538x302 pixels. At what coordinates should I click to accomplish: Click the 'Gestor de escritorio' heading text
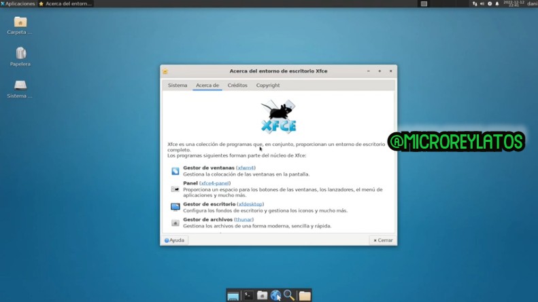click(x=209, y=204)
